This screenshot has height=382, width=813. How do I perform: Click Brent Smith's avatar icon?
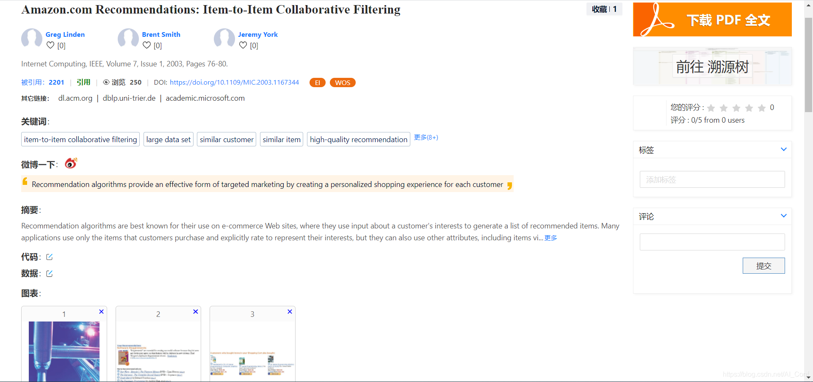pos(128,39)
